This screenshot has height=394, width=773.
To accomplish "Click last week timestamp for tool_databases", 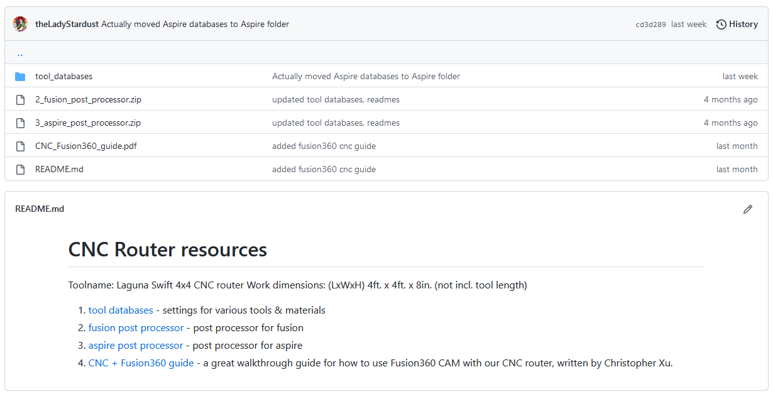I will click(x=740, y=76).
